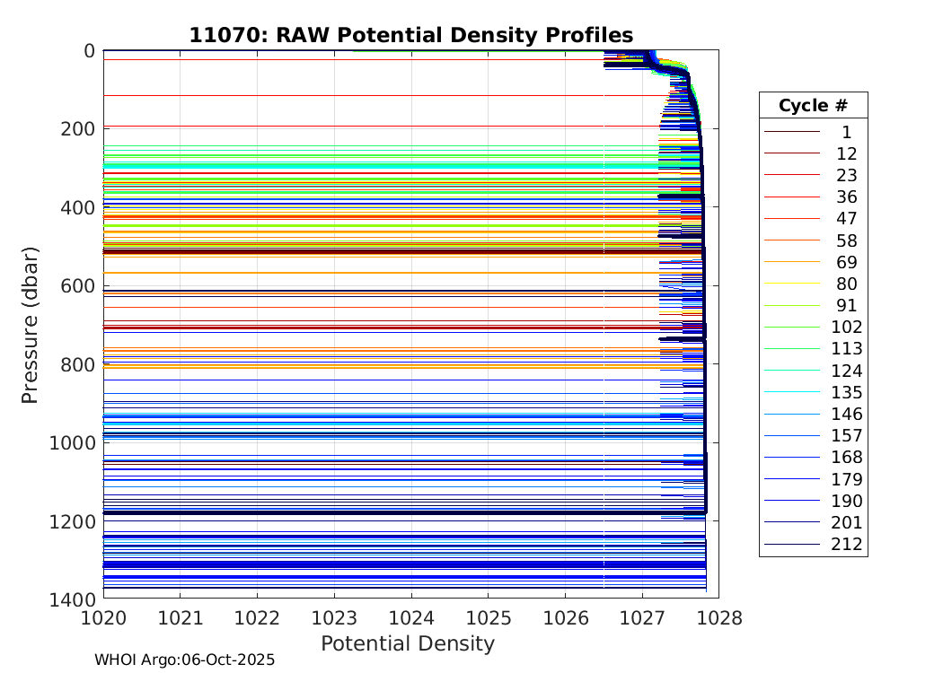Click the x-axis tick label '1024'
Screen dimensions: 943x673
[412, 617]
